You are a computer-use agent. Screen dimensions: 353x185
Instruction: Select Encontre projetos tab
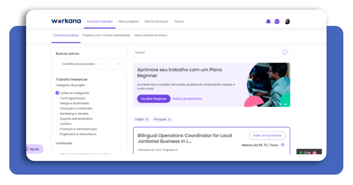pyautogui.click(x=66, y=35)
